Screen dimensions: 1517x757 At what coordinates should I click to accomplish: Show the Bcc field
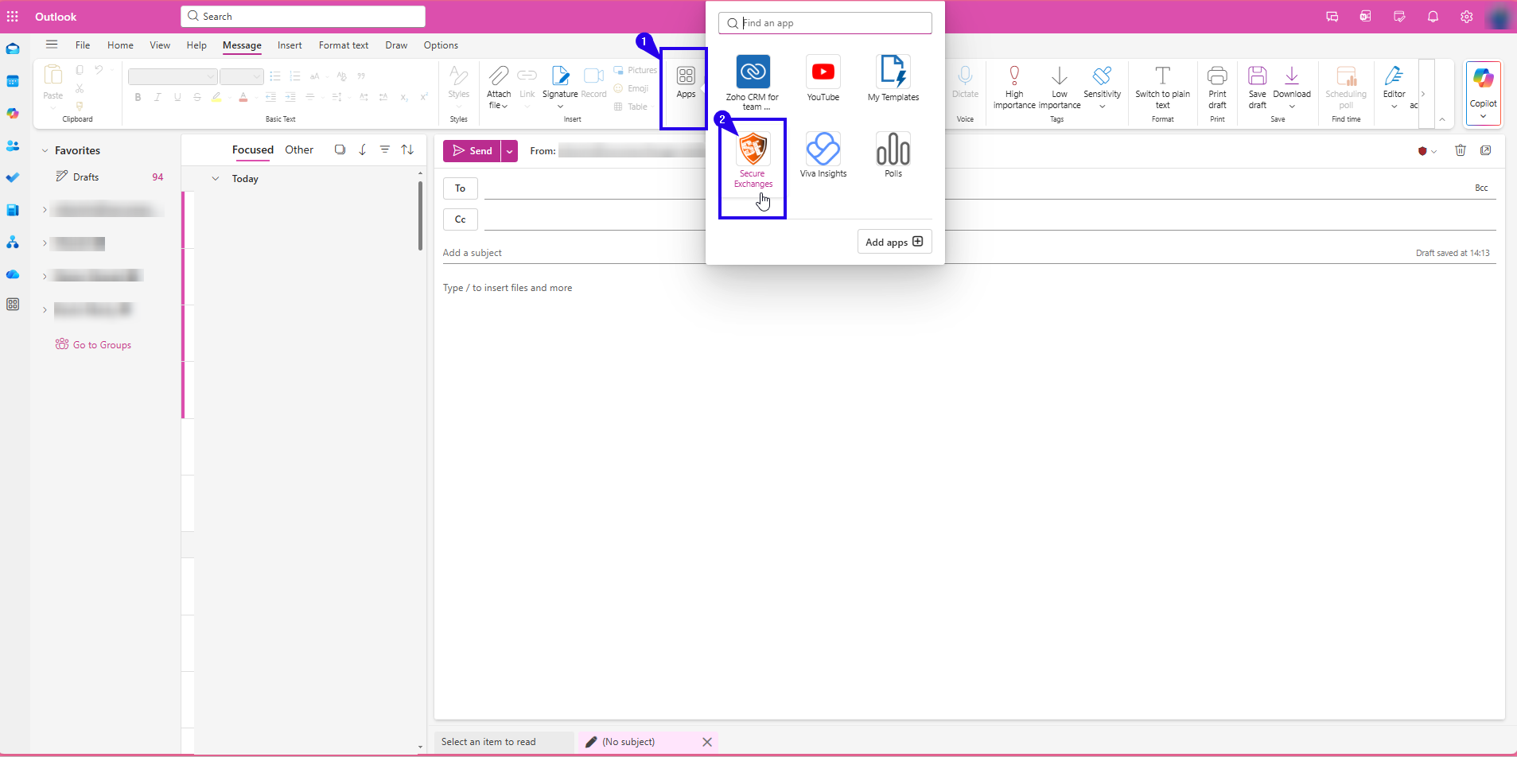click(1481, 188)
